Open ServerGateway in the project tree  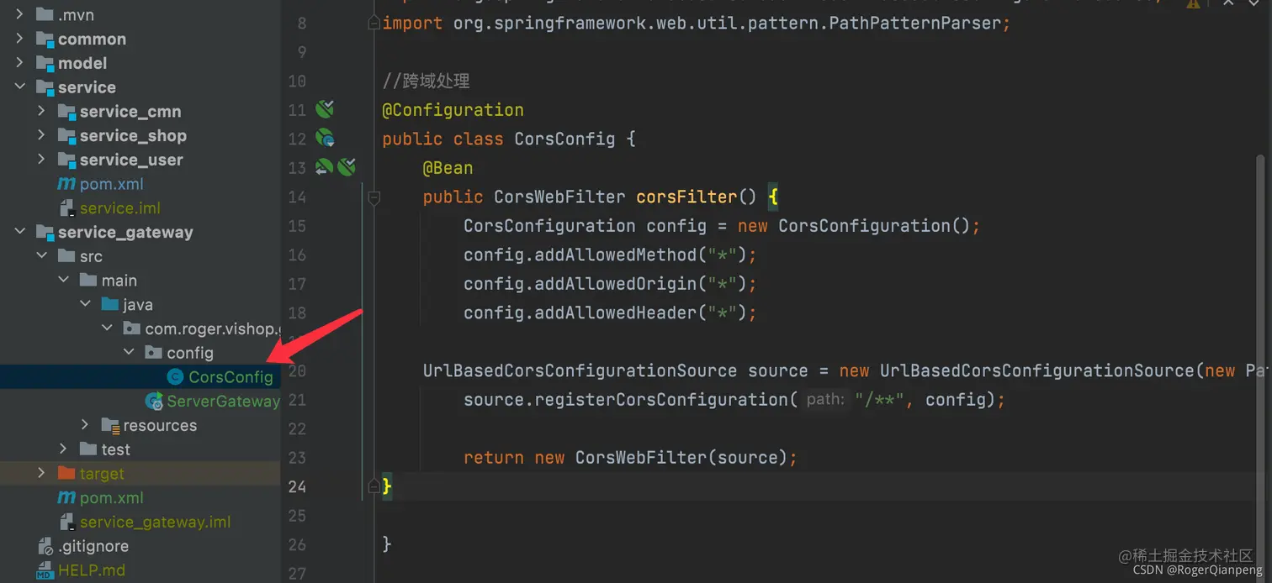223,401
